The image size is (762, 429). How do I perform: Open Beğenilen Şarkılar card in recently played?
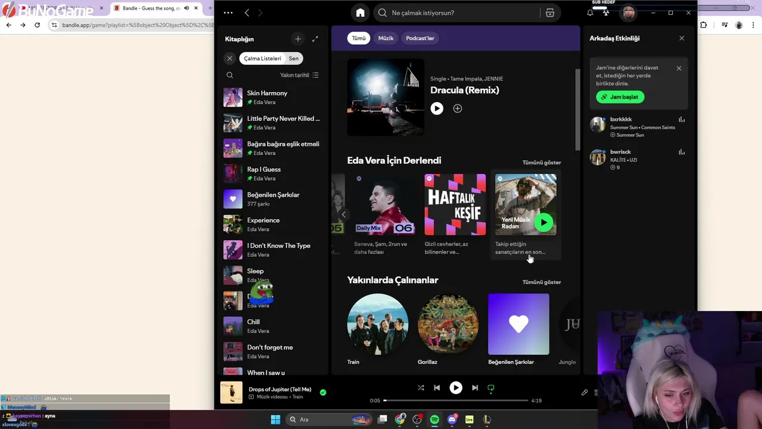pyautogui.click(x=519, y=329)
